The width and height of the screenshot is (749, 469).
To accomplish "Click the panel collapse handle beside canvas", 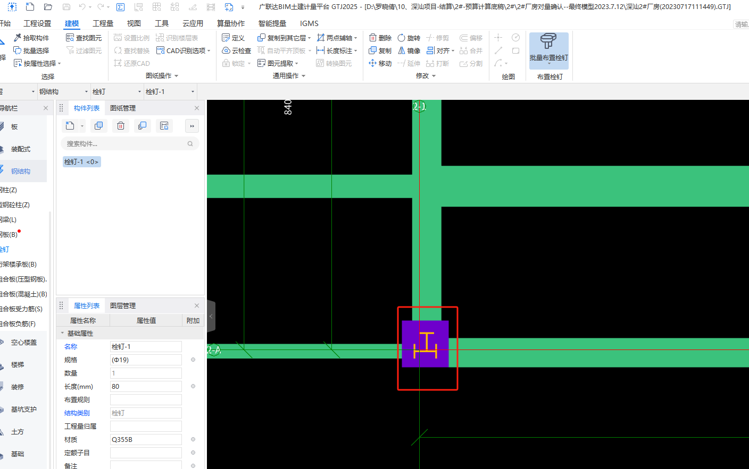I will (211, 316).
